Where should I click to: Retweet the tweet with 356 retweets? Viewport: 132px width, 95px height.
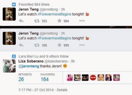point(37,45)
